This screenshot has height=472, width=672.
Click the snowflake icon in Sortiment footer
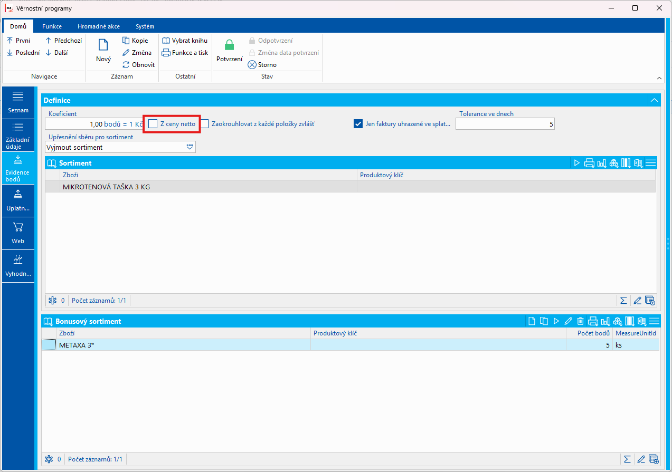click(x=52, y=301)
